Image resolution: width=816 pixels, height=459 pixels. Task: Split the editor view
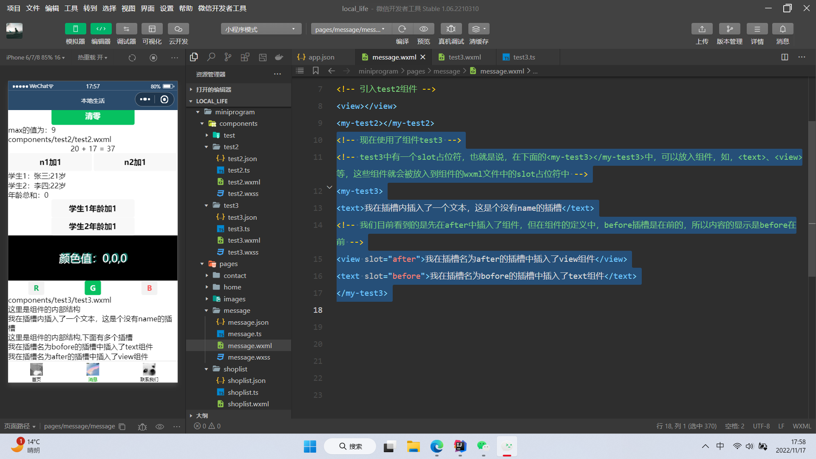coord(785,57)
